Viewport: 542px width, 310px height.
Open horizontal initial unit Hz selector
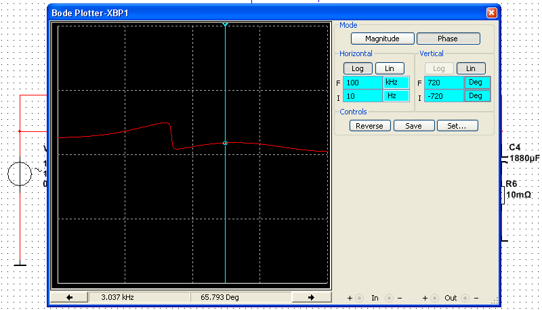click(396, 96)
